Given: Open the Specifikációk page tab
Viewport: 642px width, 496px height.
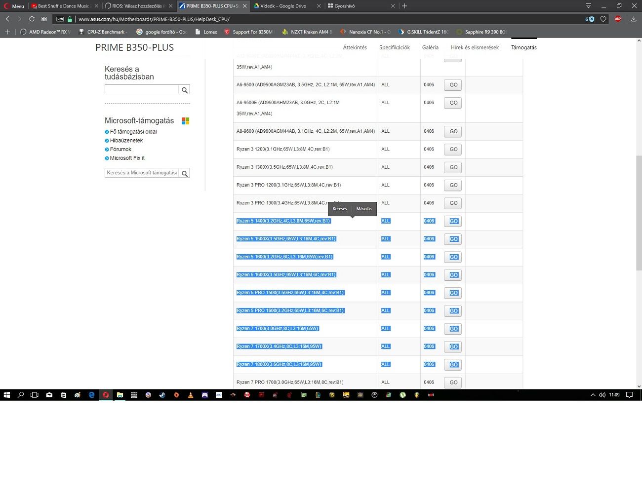Looking at the screenshot, I should (395, 47).
